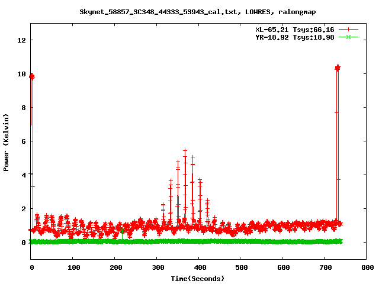Click the plot title Skynet_58857_3C348 cal.txt

197,12
